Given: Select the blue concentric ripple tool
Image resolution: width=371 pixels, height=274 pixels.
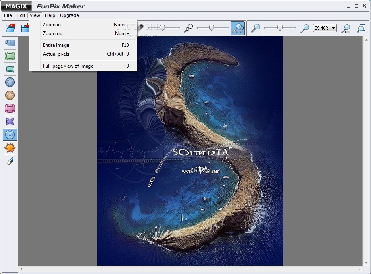Looking at the screenshot, I should click(x=10, y=135).
